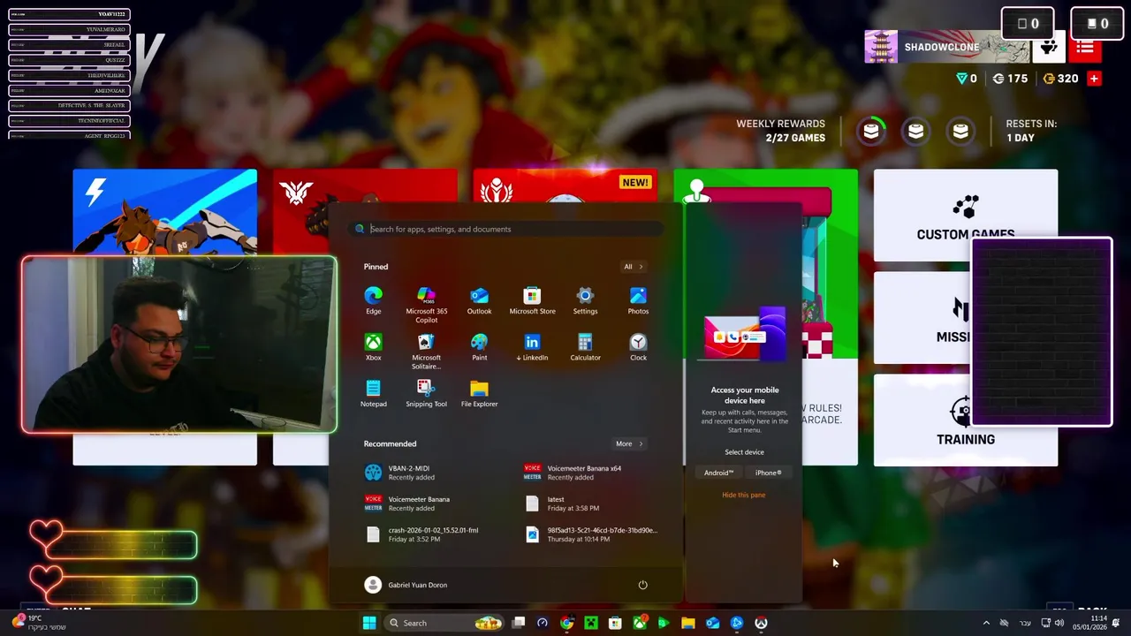Open the notifications bell in the tray

(x=1116, y=623)
